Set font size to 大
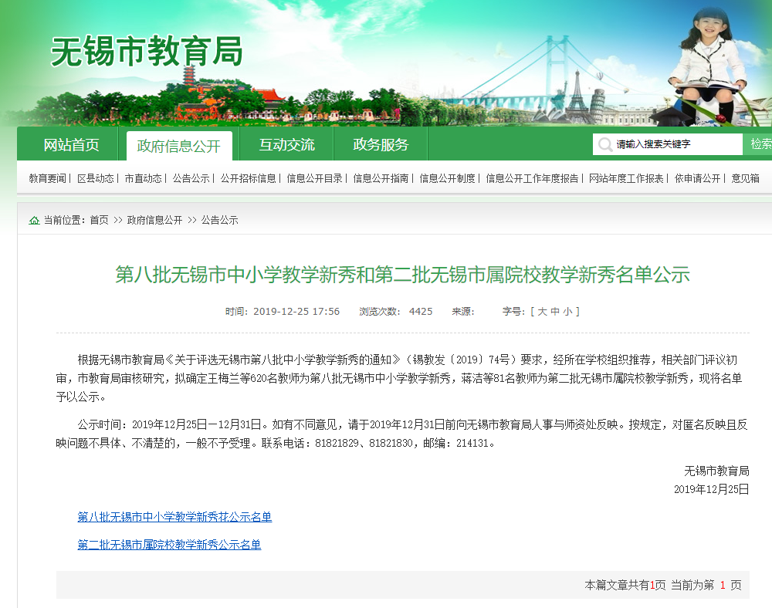 pyautogui.click(x=542, y=312)
